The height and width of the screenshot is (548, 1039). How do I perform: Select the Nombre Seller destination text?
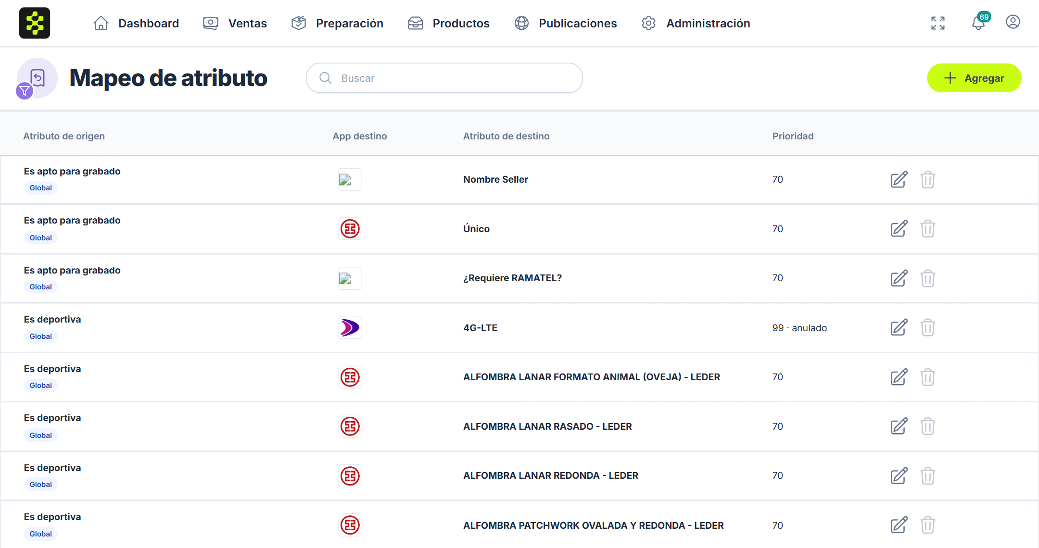tap(495, 179)
